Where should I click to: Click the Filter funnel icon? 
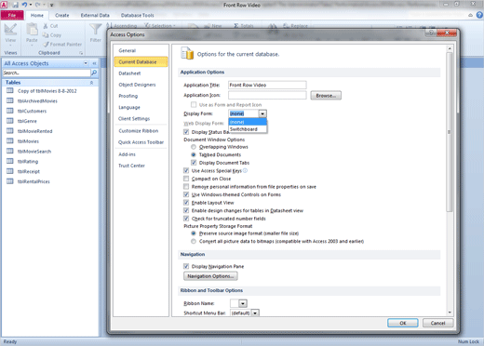(x=95, y=30)
